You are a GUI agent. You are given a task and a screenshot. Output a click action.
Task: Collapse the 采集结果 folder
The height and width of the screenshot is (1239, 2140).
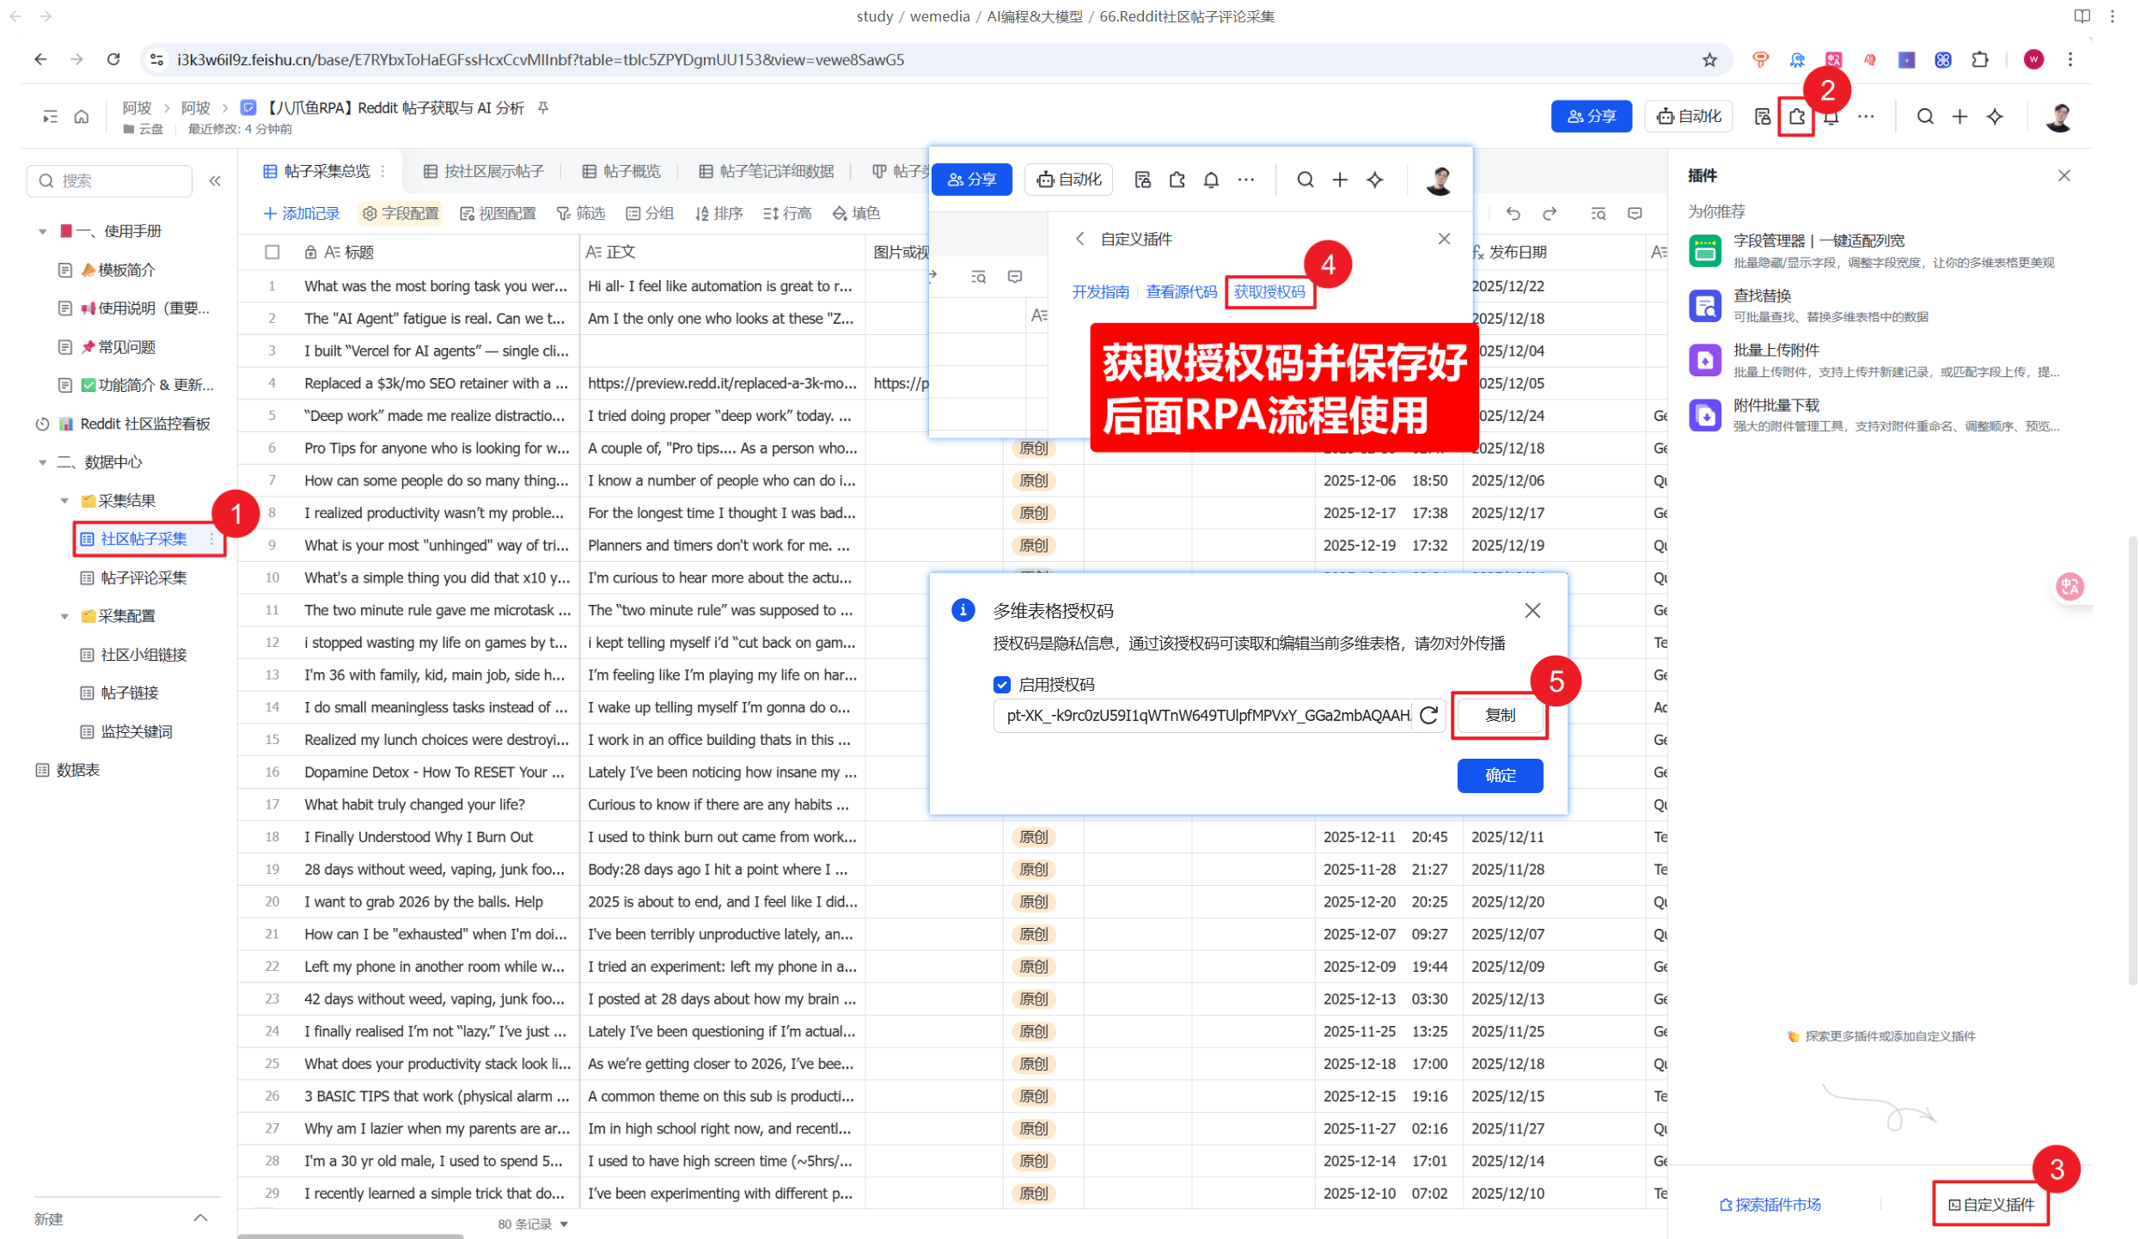64,500
